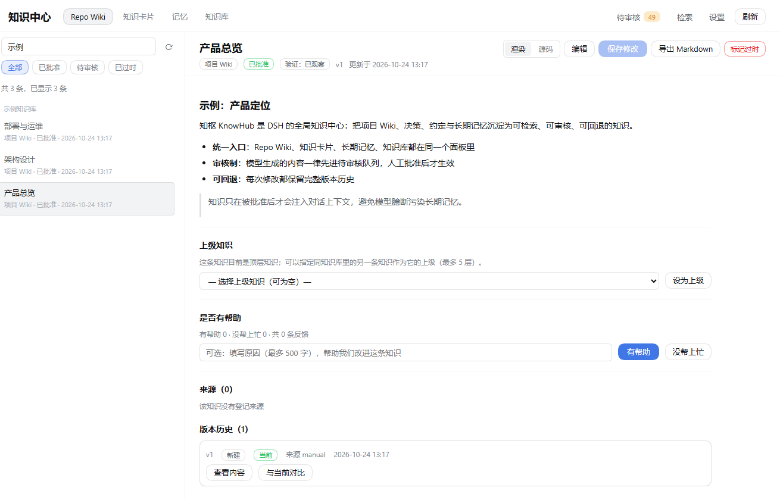
Task: Click the green 已批准 status badge
Action: pos(258,64)
